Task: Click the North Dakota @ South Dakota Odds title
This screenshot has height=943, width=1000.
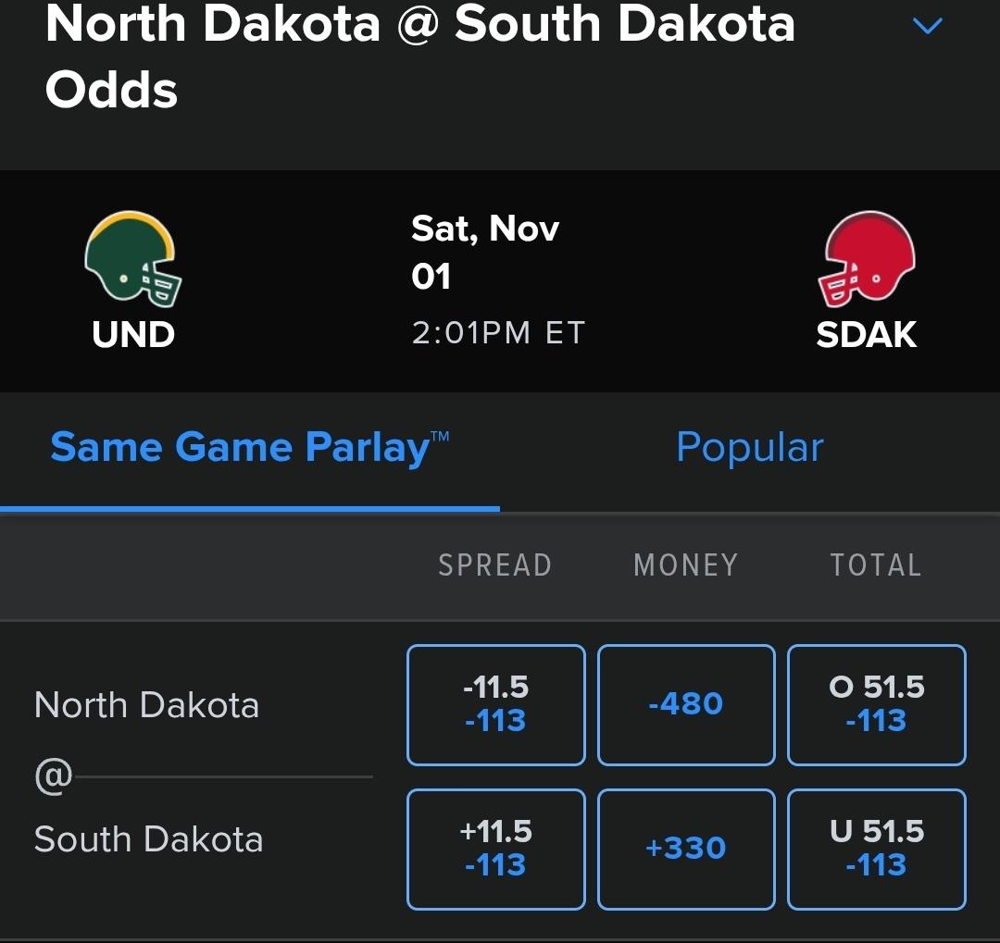Action: point(419,56)
